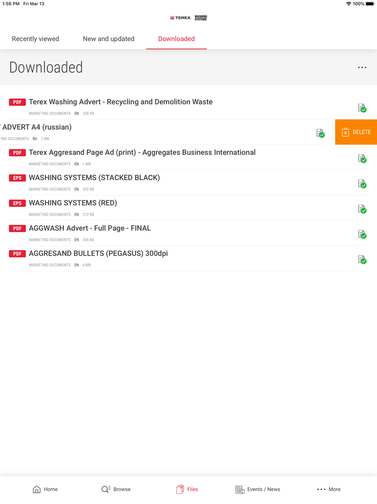Tap EPS badge of WASHING SYSTEMS (STACKED BLACK)
Image resolution: width=377 pixels, height=504 pixels.
[17, 178]
